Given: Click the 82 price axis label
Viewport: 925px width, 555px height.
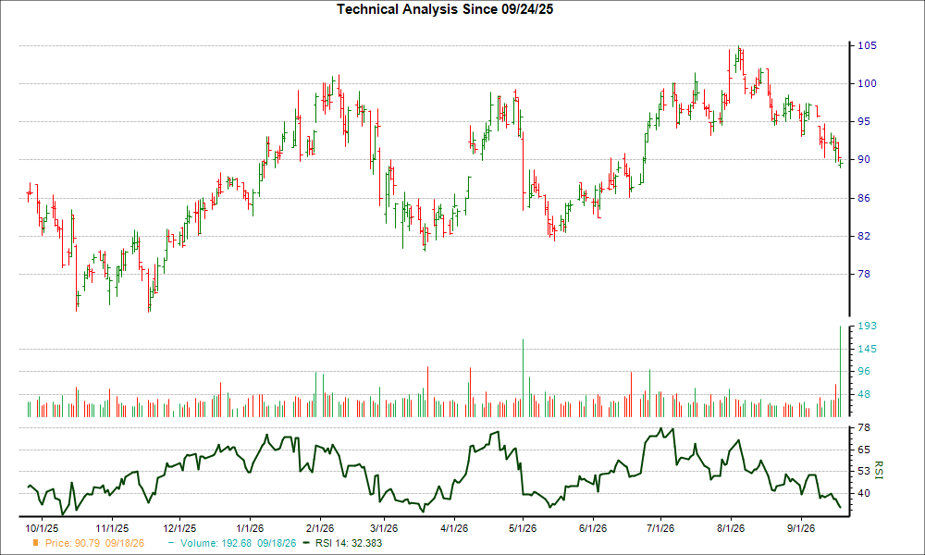Looking at the screenshot, I should click(x=864, y=236).
